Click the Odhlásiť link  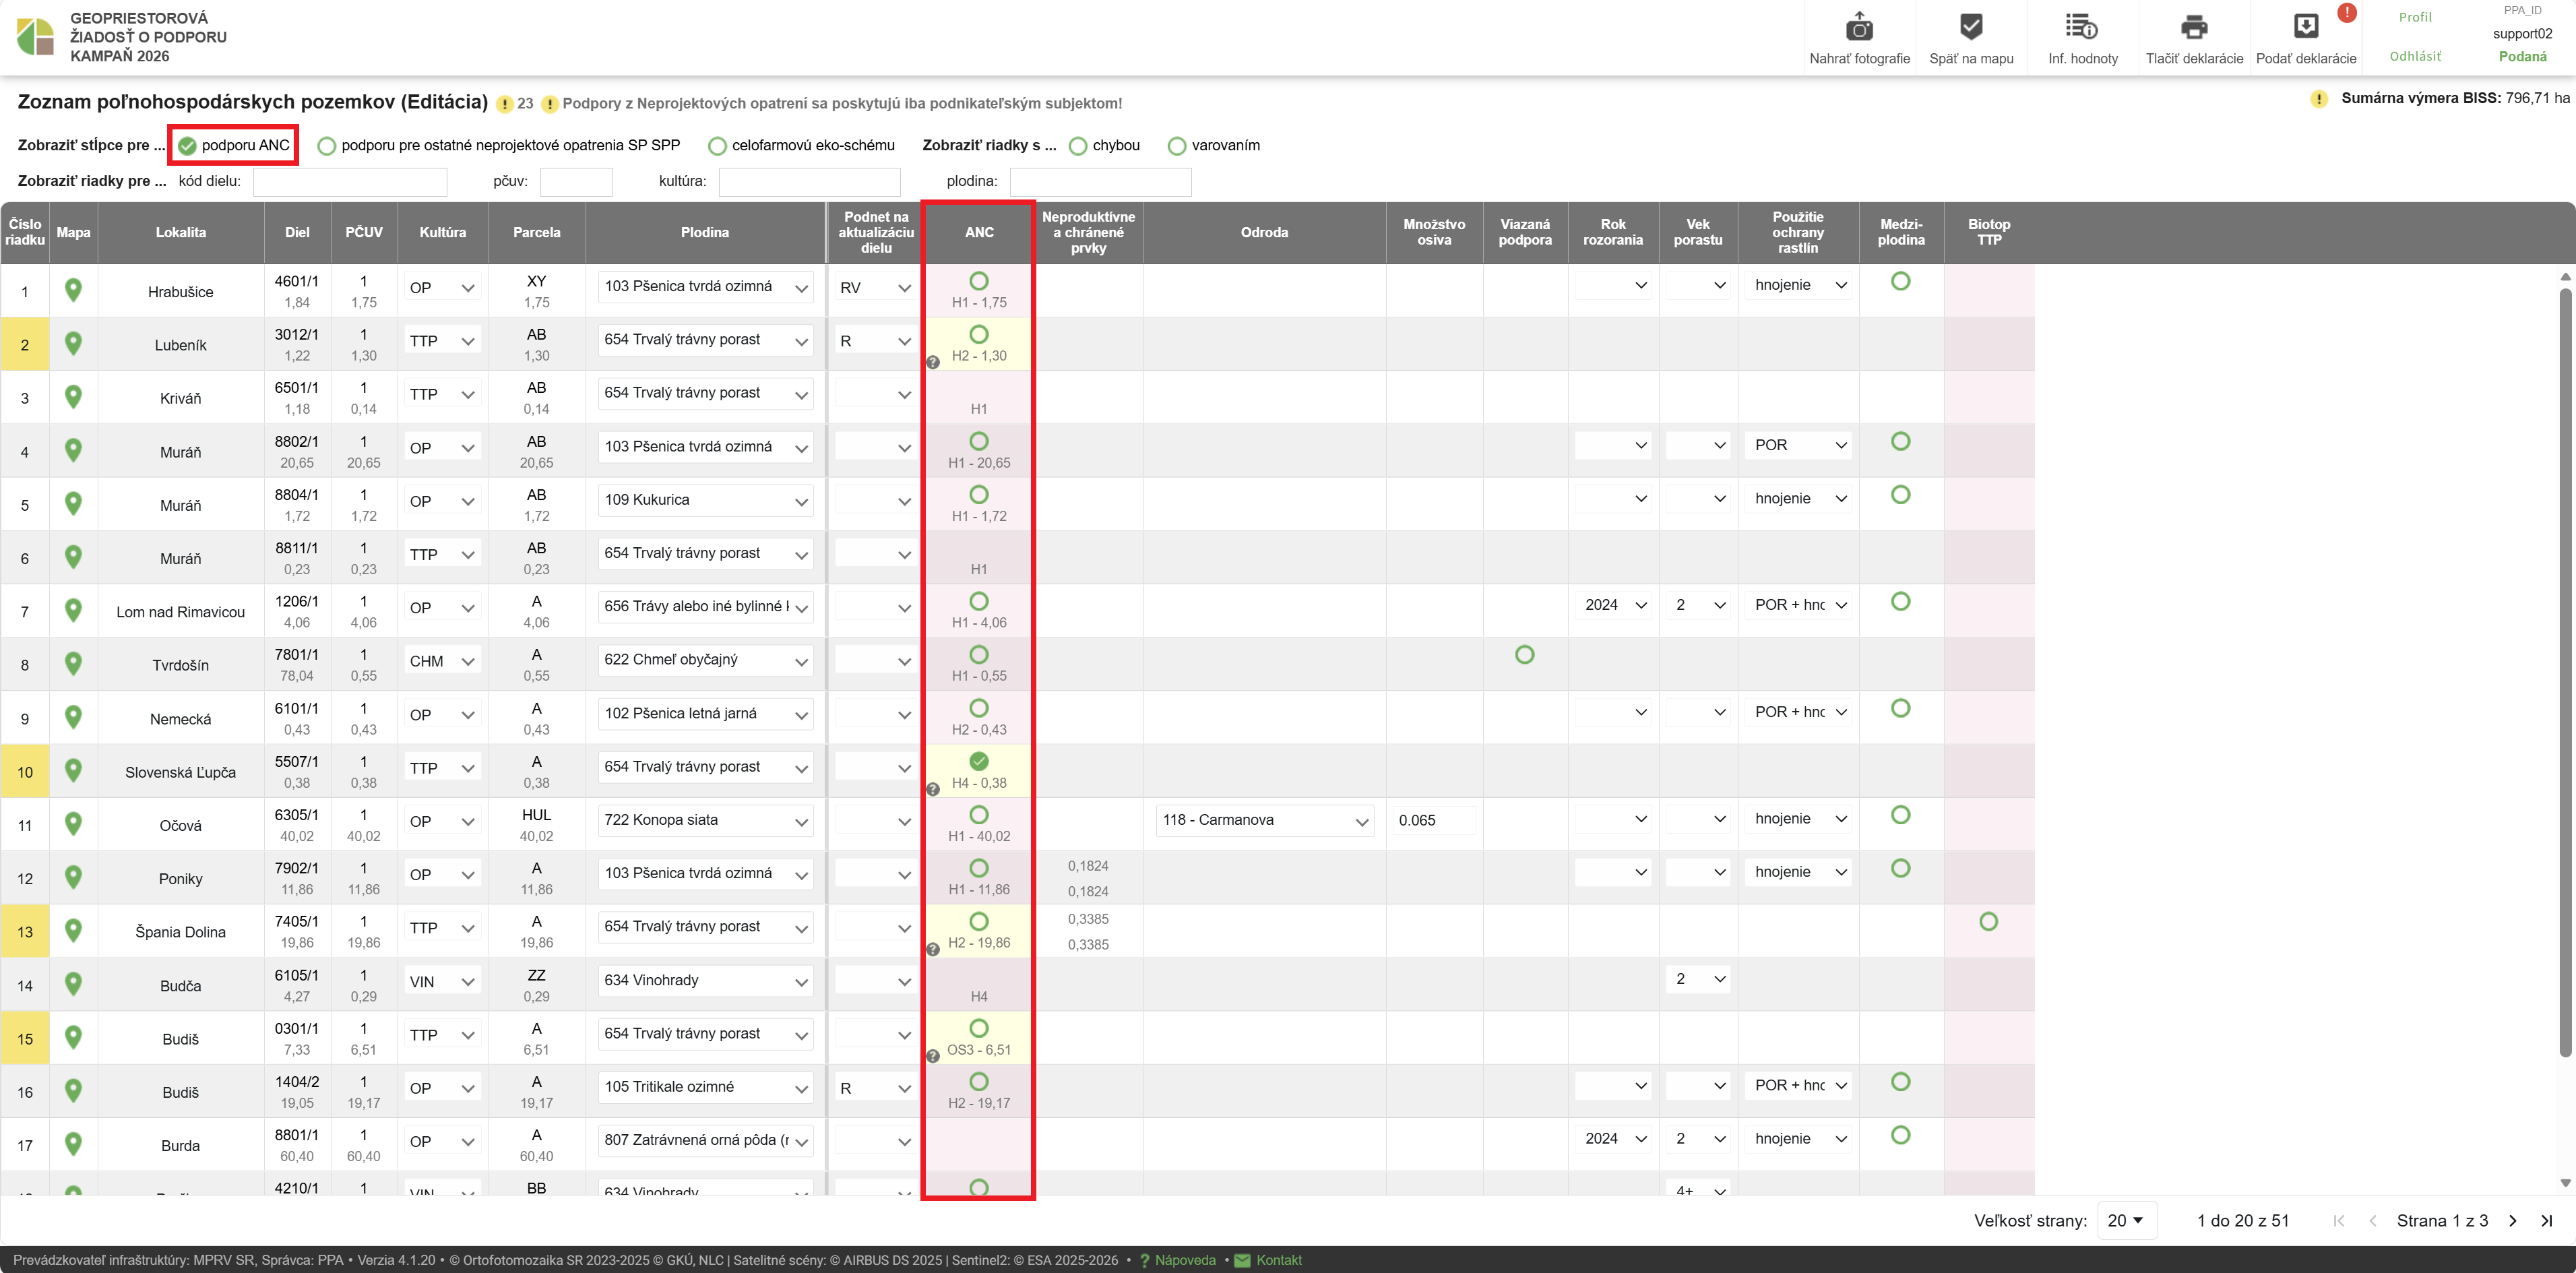[x=2415, y=56]
